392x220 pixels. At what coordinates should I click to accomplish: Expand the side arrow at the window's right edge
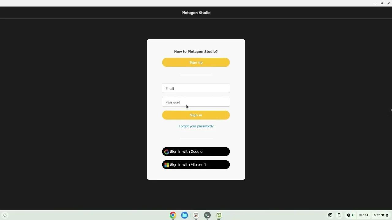click(391, 110)
